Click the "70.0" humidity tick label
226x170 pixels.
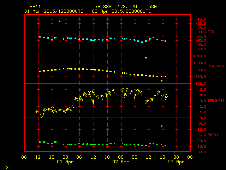[202, 141]
